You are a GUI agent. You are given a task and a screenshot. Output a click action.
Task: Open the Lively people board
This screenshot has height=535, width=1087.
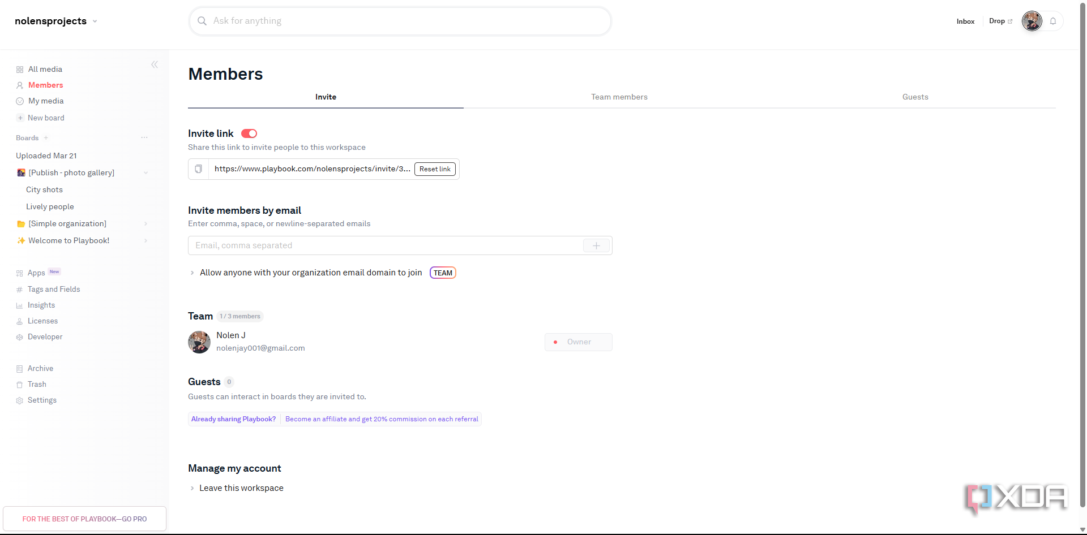pos(50,207)
